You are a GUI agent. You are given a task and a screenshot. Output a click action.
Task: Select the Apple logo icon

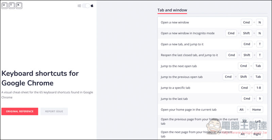pos(92,6)
